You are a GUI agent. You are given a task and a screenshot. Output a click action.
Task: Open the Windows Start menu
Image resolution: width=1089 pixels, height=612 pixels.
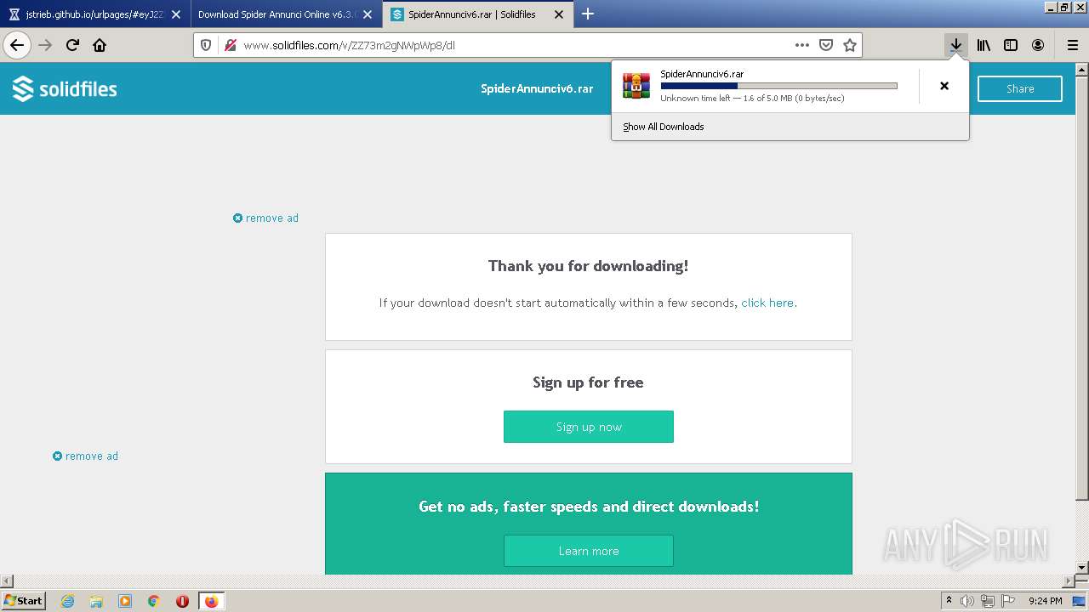(24, 601)
